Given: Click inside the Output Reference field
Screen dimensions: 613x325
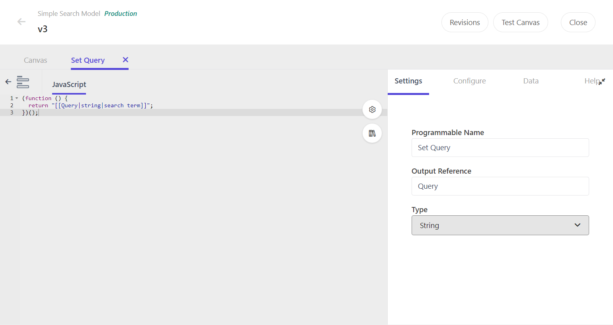Looking at the screenshot, I should click(500, 186).
